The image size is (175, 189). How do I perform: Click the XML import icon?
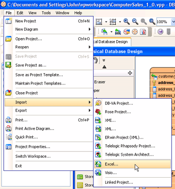(98, 129)
